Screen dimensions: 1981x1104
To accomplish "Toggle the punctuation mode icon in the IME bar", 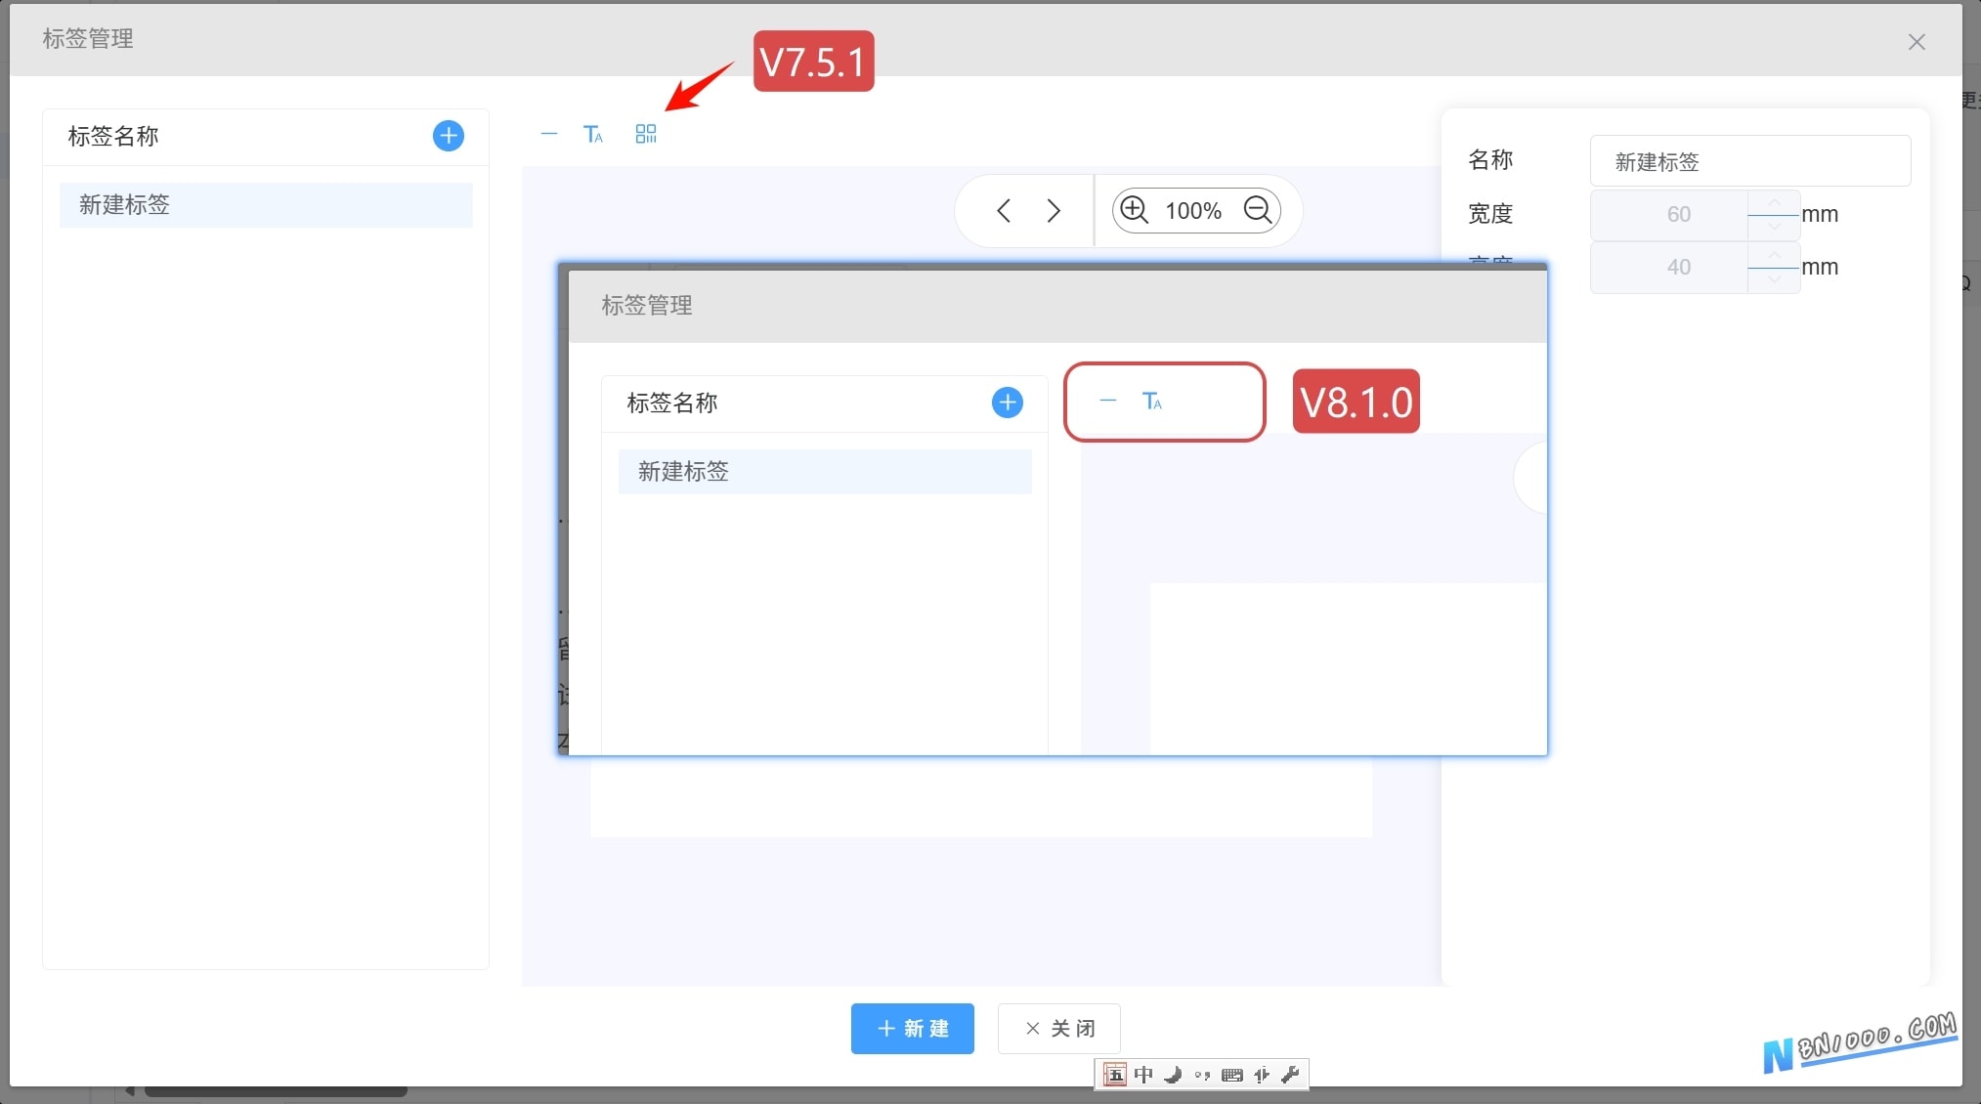I will click(x=1202, y=1076).
